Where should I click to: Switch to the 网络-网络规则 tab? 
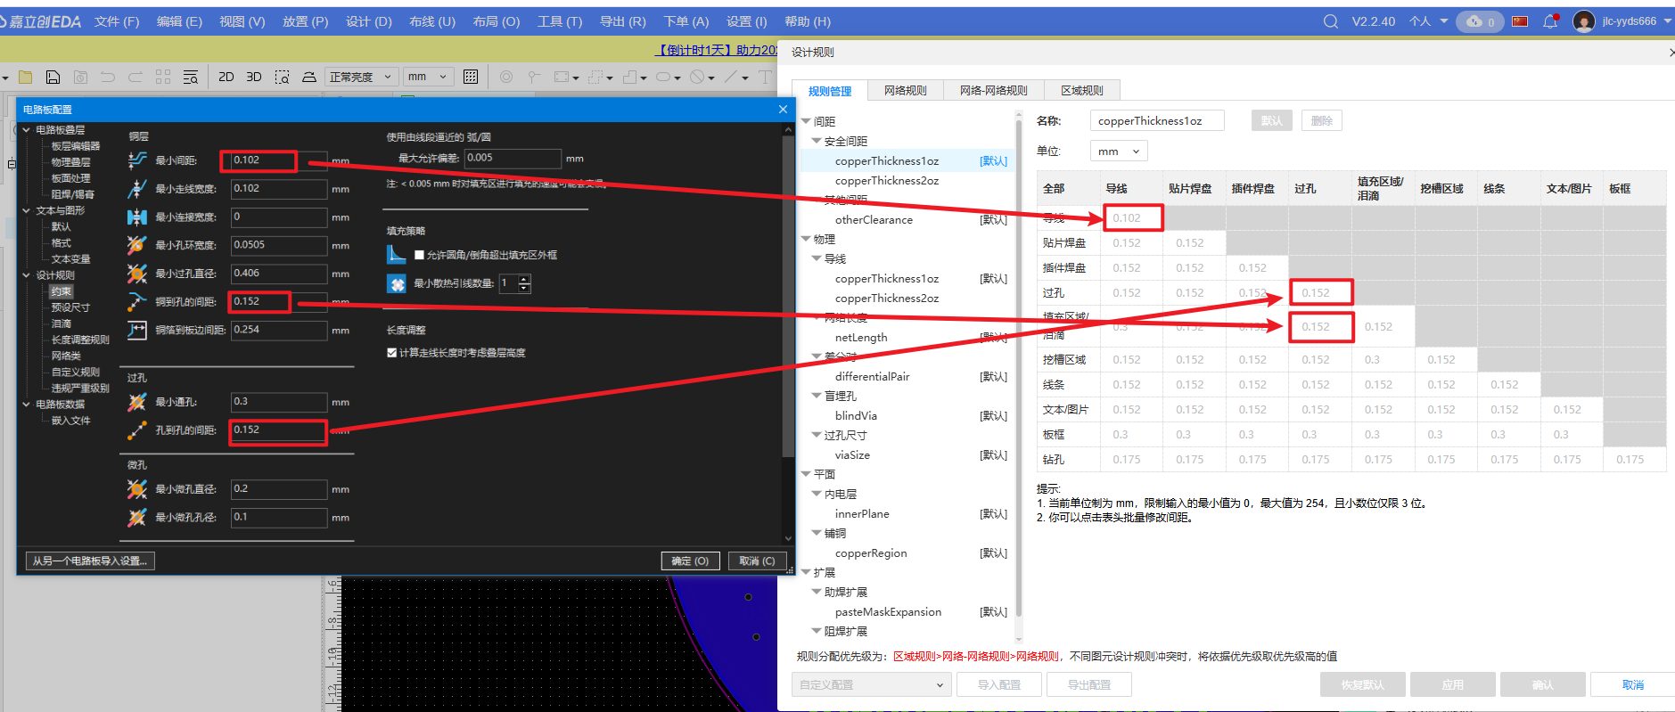tap(994, 91)
